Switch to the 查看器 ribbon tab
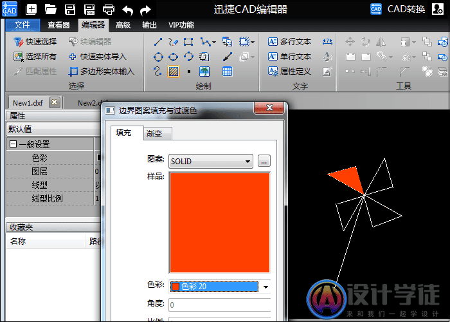 (59, 25)
